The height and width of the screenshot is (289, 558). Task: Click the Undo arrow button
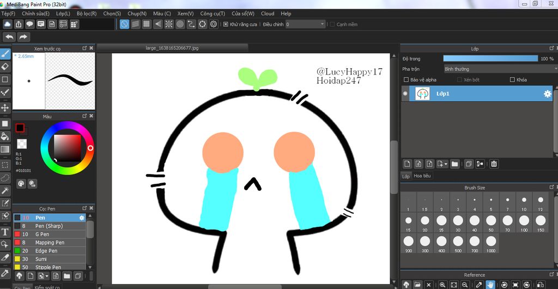10,37
